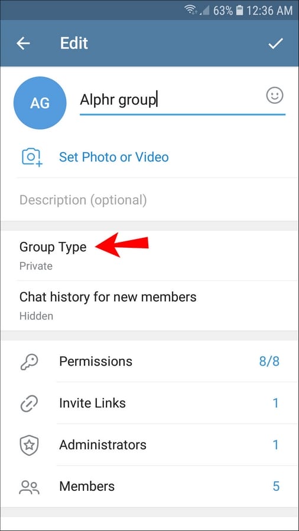Open Administrators list

tap(149, 445)
